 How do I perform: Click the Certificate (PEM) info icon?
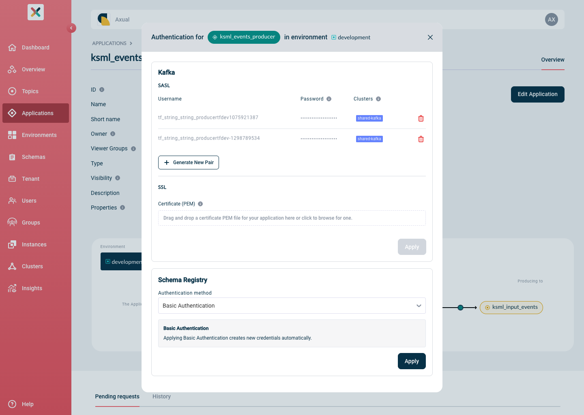point(200,204)
